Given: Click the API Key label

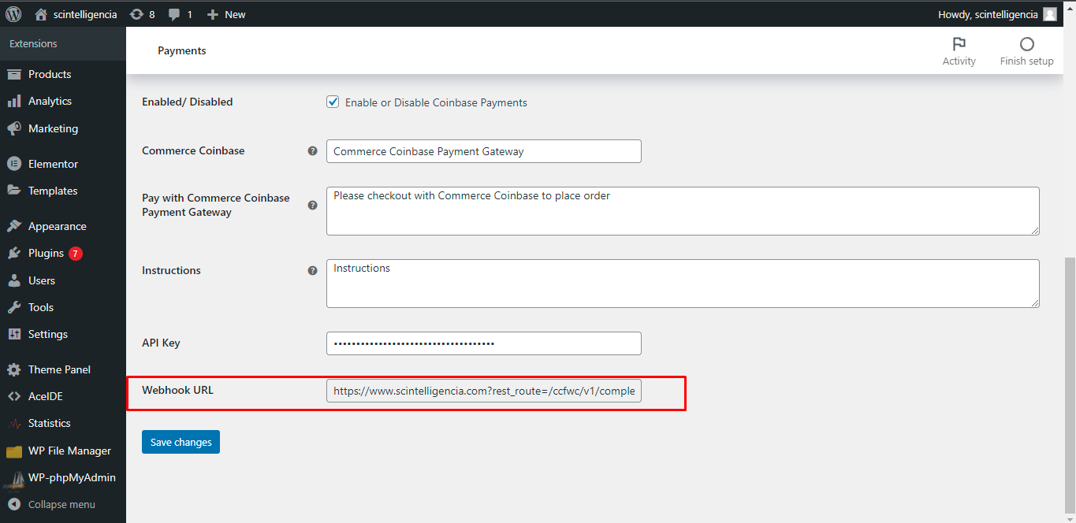Looking at the screenshot, I should 161,343.
